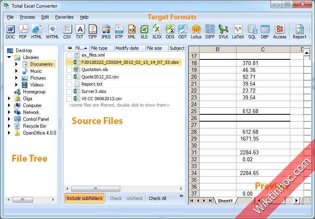Select OpenOffice 4.0.0 folder
Viewport: 315px width, 219px height.
[x=39, y=133]
